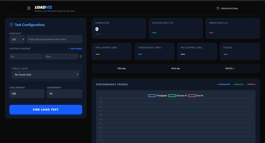265x143 pixels.
Task: Fire the load test
Action: tap(46, 109)
